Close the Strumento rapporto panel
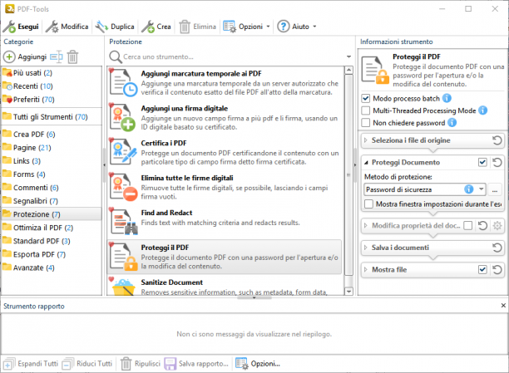The image size is (509, 373). click(503, 306)
